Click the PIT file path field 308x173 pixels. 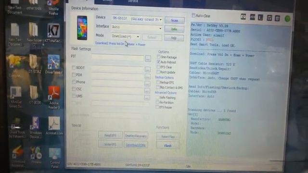117,58
